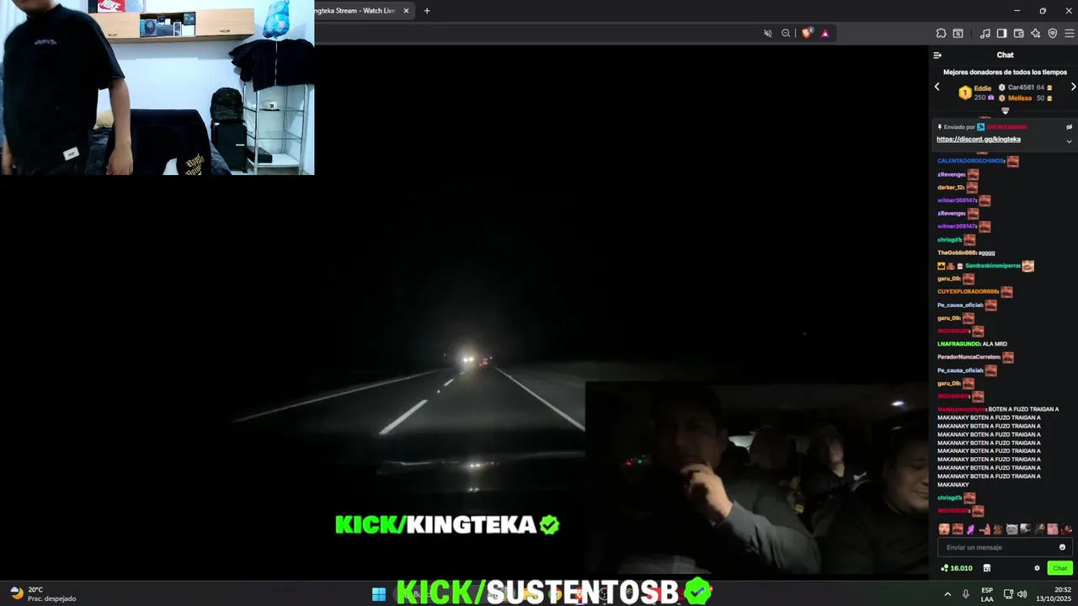This screenshot has width=1078, height=606.
Task: Open the Brave Rewards triangle icon
Action: coord(825,34)
